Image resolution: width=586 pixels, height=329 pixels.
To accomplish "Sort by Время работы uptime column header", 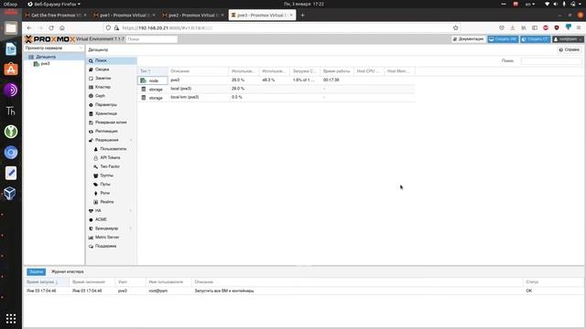I will pos(337,71).
